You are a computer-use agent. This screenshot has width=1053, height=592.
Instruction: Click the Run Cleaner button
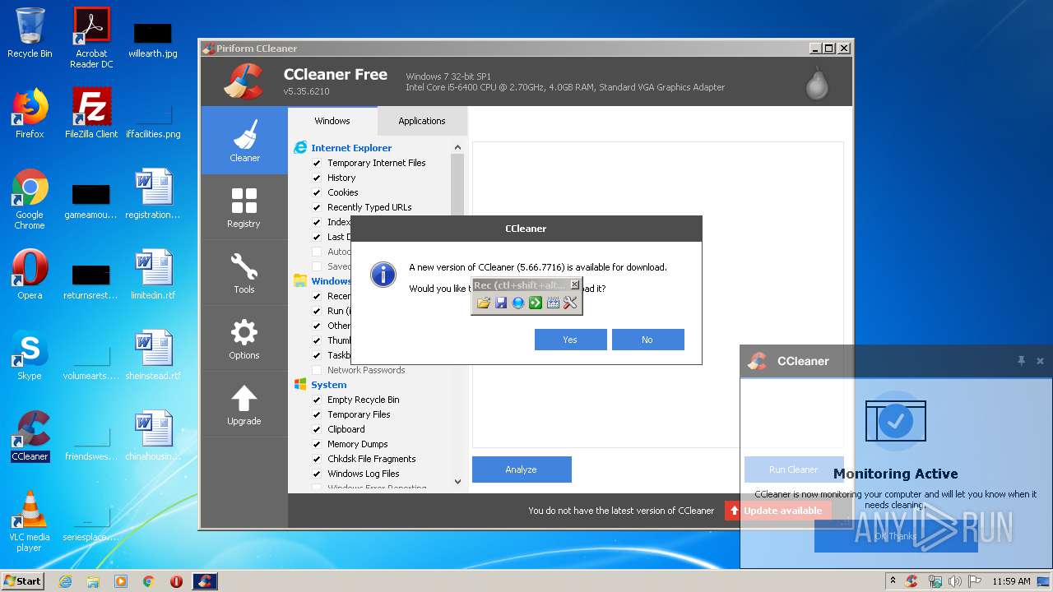point(794,469)
